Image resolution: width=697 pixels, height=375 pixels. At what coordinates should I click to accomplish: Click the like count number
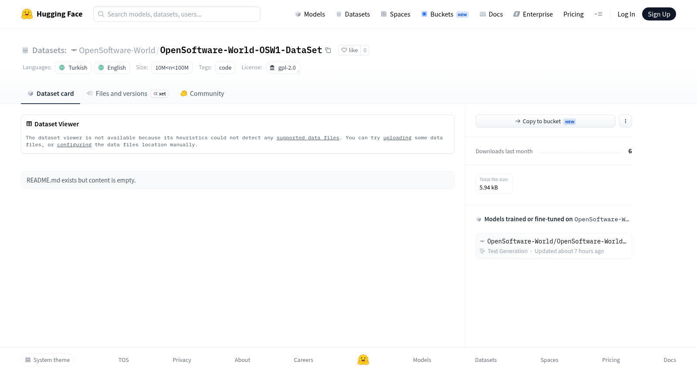tap(365, 50)
